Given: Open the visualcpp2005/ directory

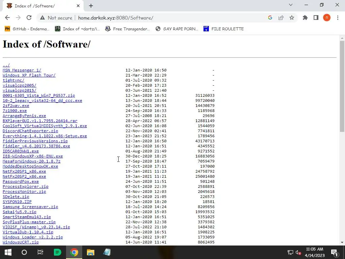Looking at the screenshot, I should pos(19,85).
